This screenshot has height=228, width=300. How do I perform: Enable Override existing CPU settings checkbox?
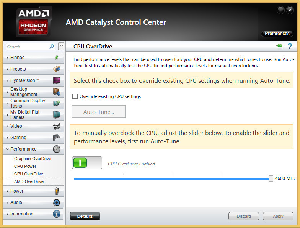75,96
